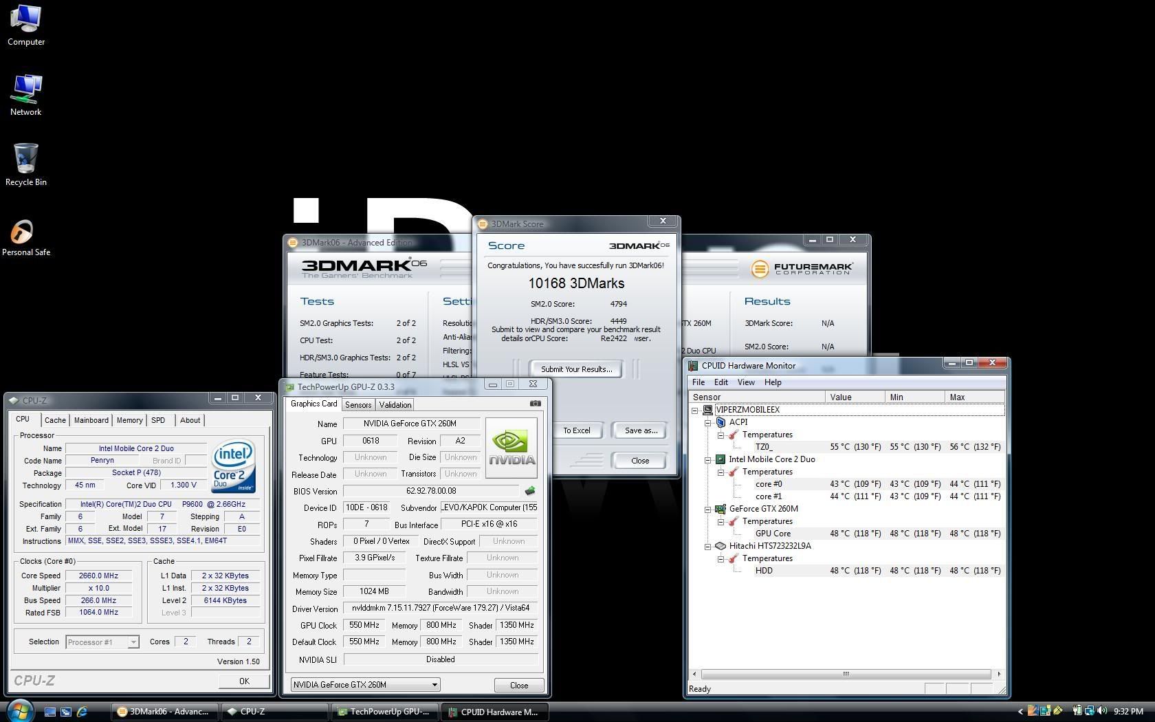Image resolution: width=1155 pixels, height=722 pixels.
Task: Click the taskbar clock showing 9:32 PM
Action: (x=1128, y=712)
